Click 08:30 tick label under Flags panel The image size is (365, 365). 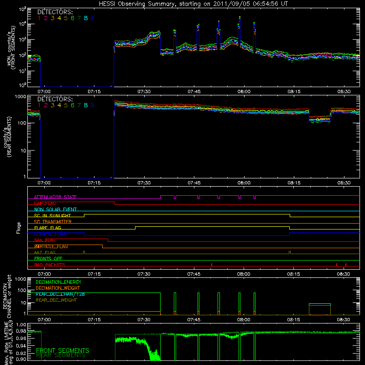(x=344, y=274)
